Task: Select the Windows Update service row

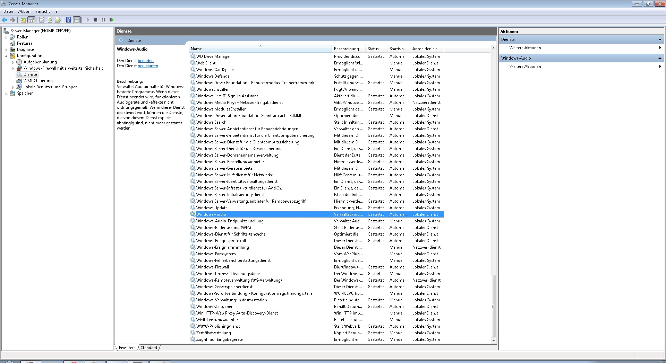Action: 316,208
